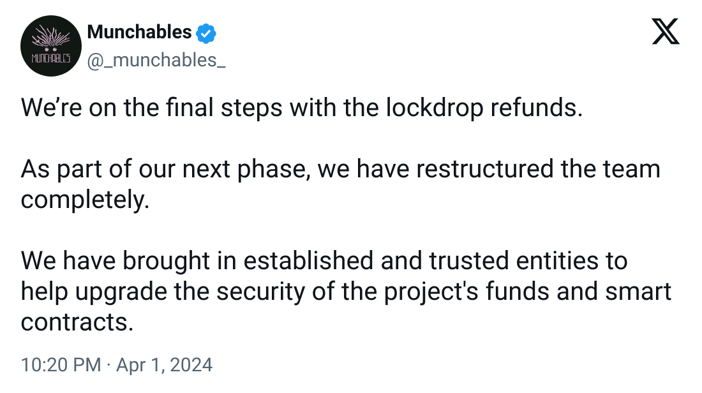Click the line starting As part of
The width and height of the screenshot is (702, 393).
click(x=340, y=170)
